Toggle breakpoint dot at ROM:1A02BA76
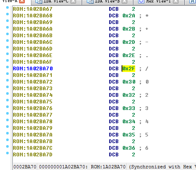The height and width of the screenshot is (170, 196). pyautogui.click(x=7, y=107)
